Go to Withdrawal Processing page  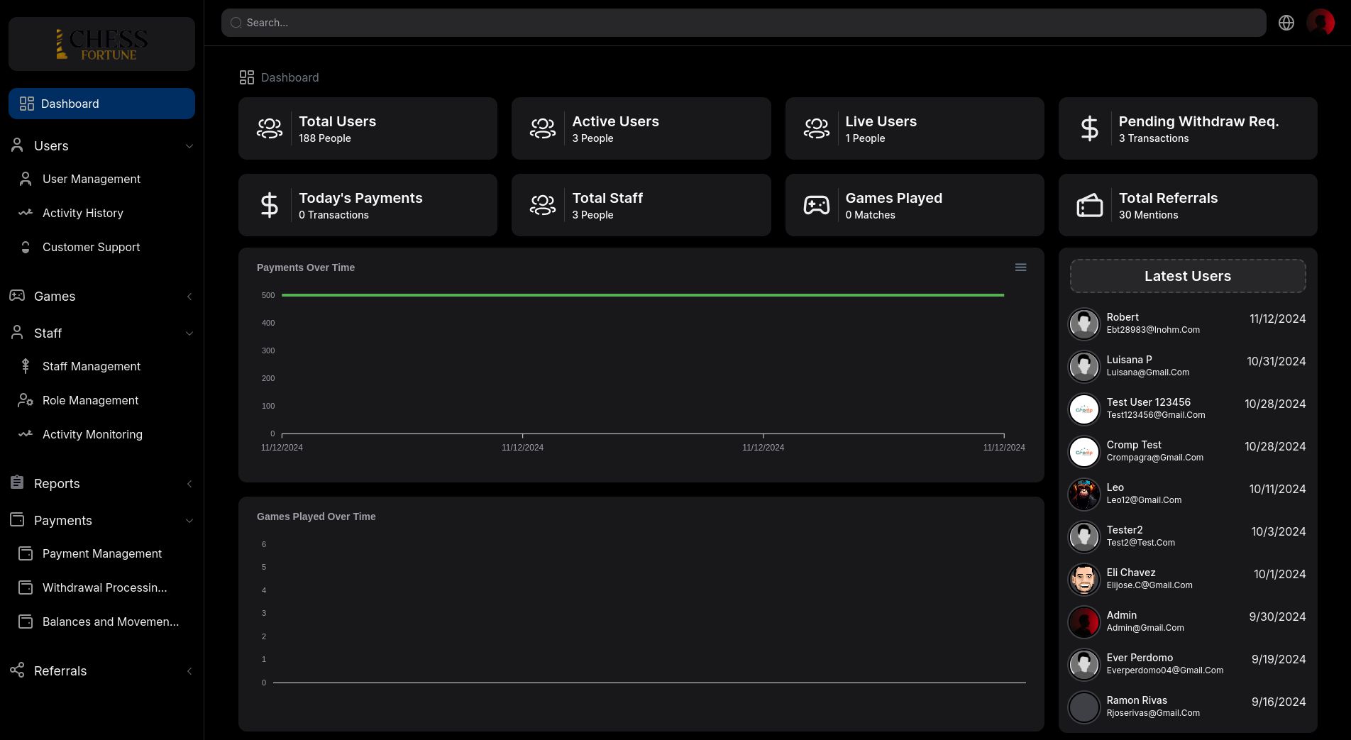[104, 588]
